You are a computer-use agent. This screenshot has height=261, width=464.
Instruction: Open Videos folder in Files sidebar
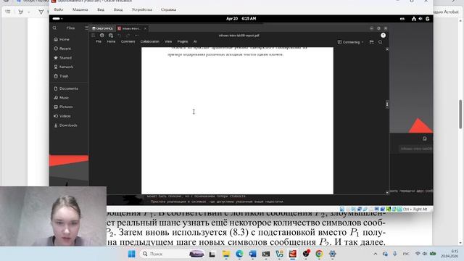tap(62, 116)
